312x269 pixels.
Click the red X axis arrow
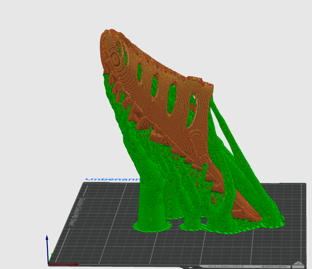[x=64, y=264]
